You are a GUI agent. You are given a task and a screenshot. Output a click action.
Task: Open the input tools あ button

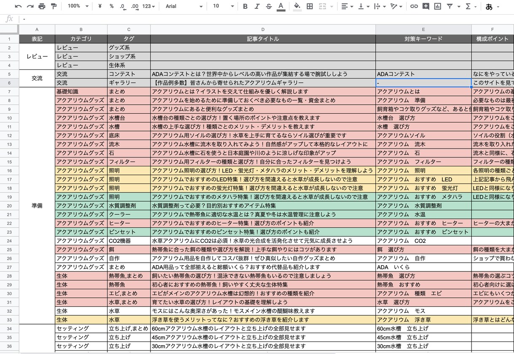click(489, 6)
